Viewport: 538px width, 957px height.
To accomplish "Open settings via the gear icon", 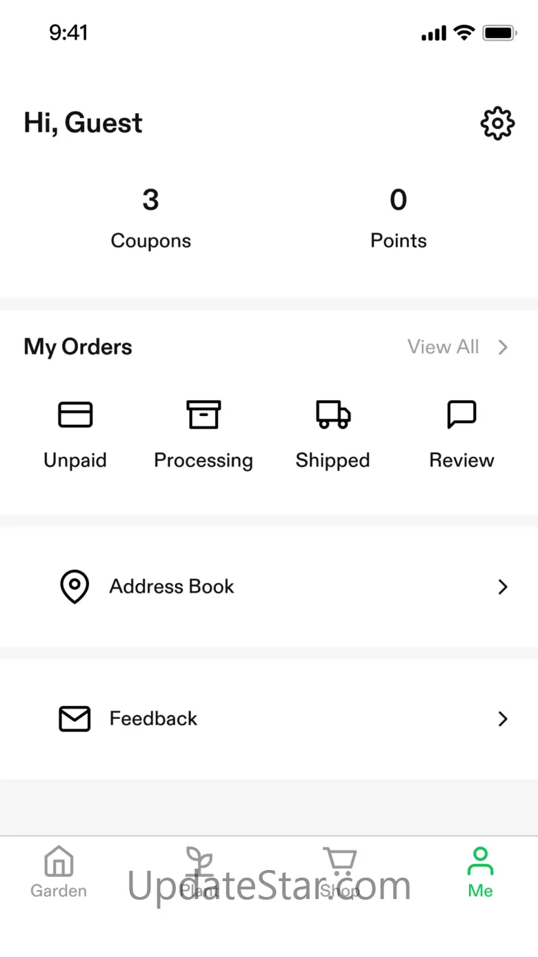I will [x=497, y=124].
